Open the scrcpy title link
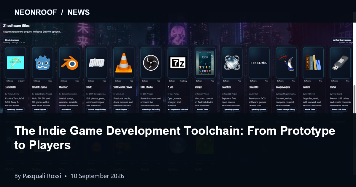The width and height of the screenshot is (356, 187). pos(198,87)
